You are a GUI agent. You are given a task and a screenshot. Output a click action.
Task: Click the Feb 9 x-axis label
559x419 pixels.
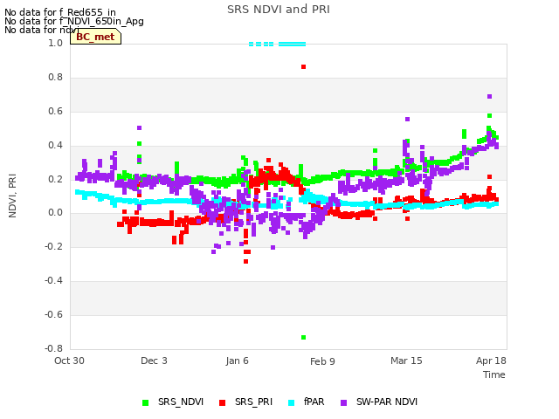click(322, 361)
